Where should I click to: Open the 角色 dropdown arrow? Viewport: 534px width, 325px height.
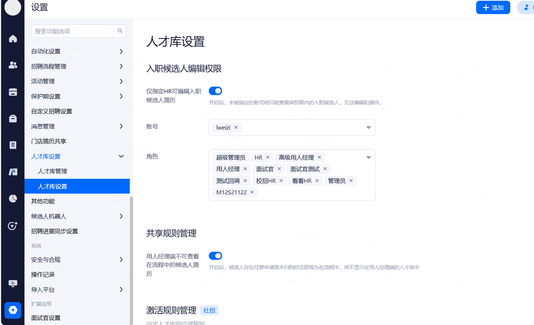369,158
